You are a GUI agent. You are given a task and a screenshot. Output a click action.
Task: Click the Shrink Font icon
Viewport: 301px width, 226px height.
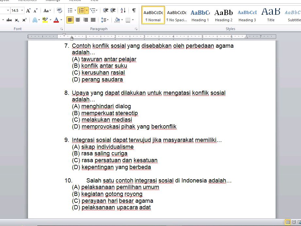point(34,10)
